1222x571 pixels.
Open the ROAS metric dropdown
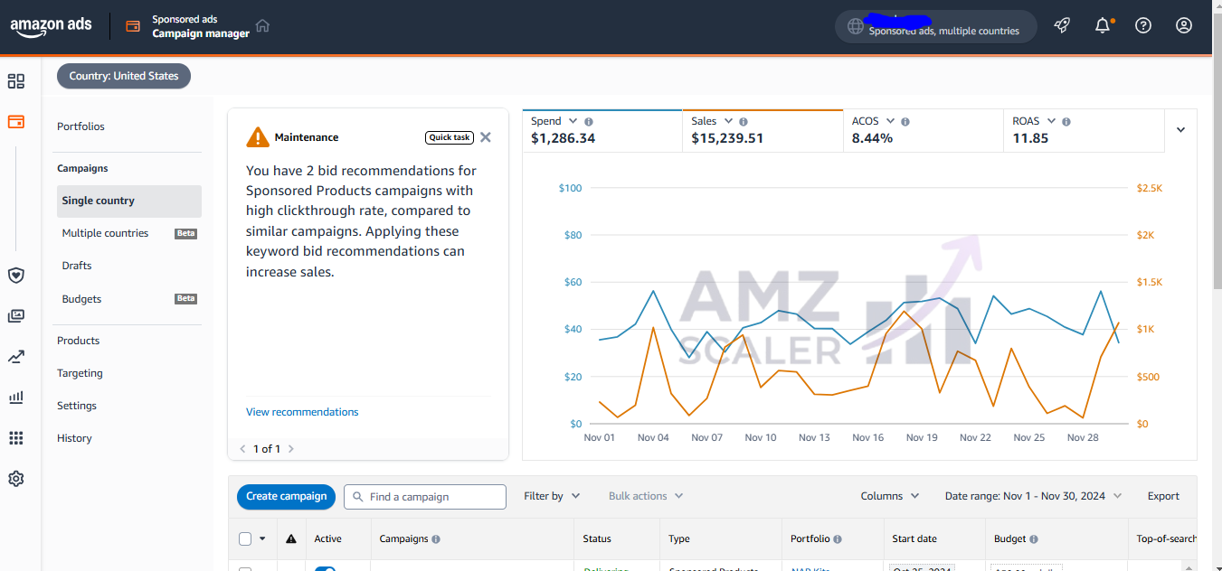[x=1049, y=121]
